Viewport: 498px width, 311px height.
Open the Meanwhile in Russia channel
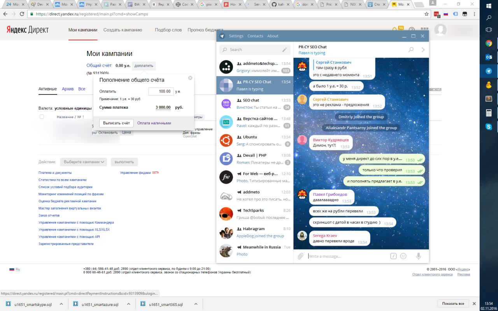255,251
